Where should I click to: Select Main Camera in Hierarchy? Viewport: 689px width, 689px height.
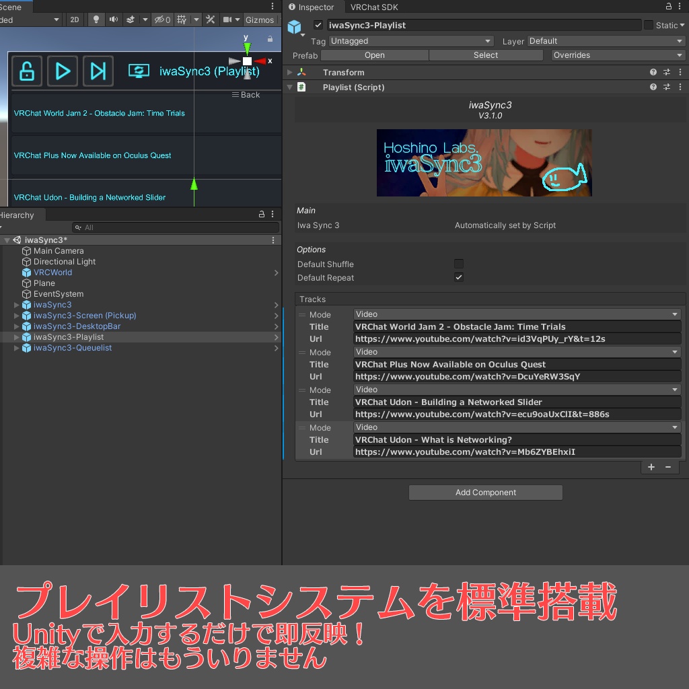pos(59,251)
